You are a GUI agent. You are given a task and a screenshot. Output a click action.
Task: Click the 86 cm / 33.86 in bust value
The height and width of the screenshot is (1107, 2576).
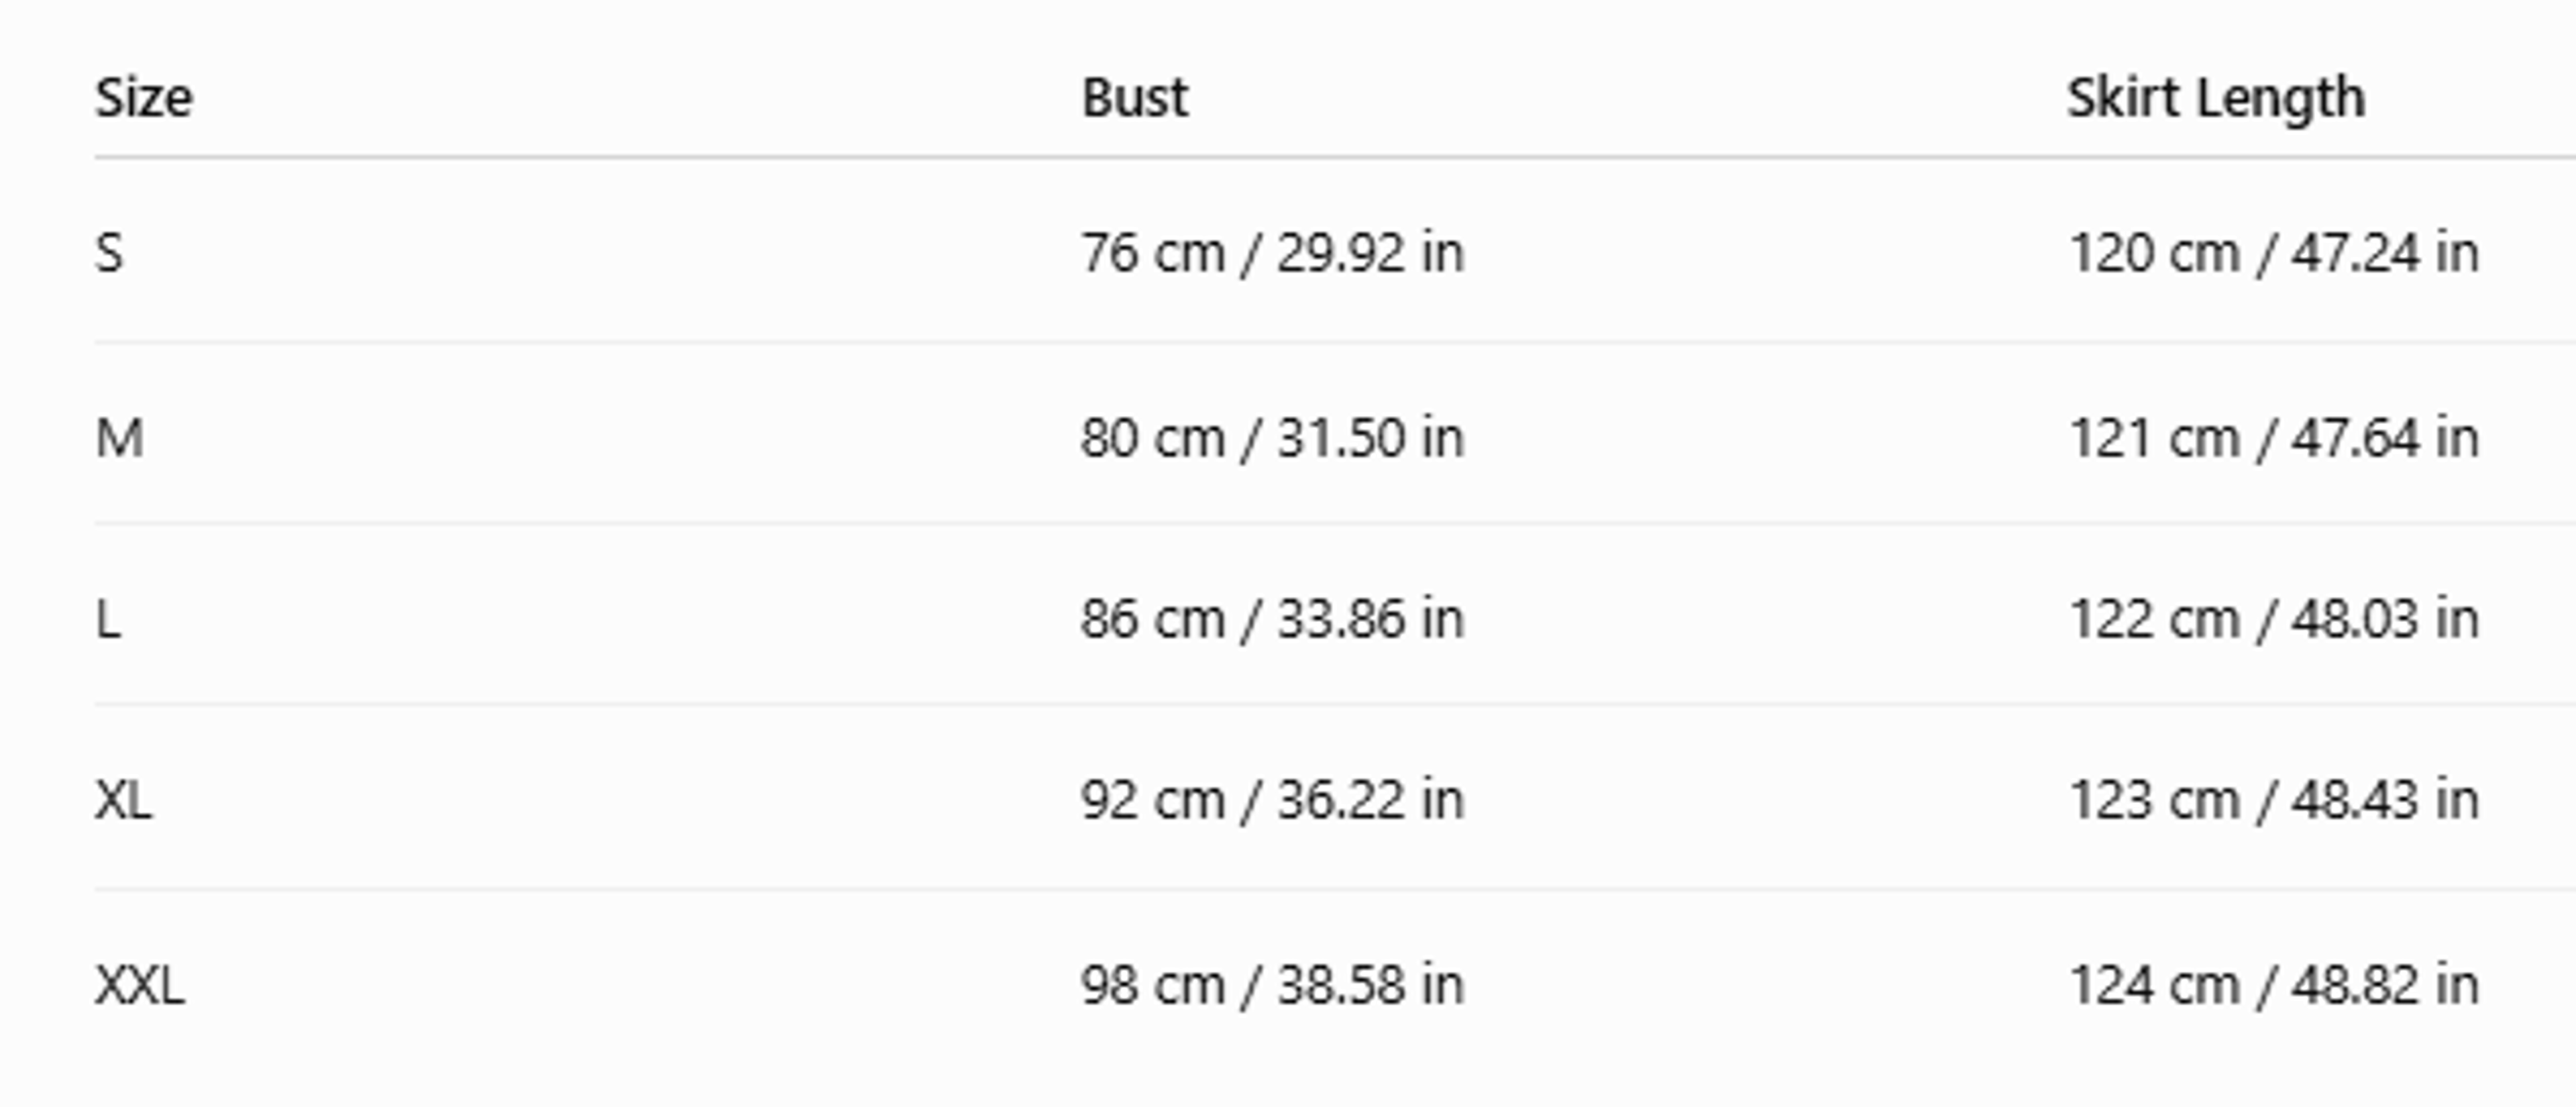coord(1272,619)
